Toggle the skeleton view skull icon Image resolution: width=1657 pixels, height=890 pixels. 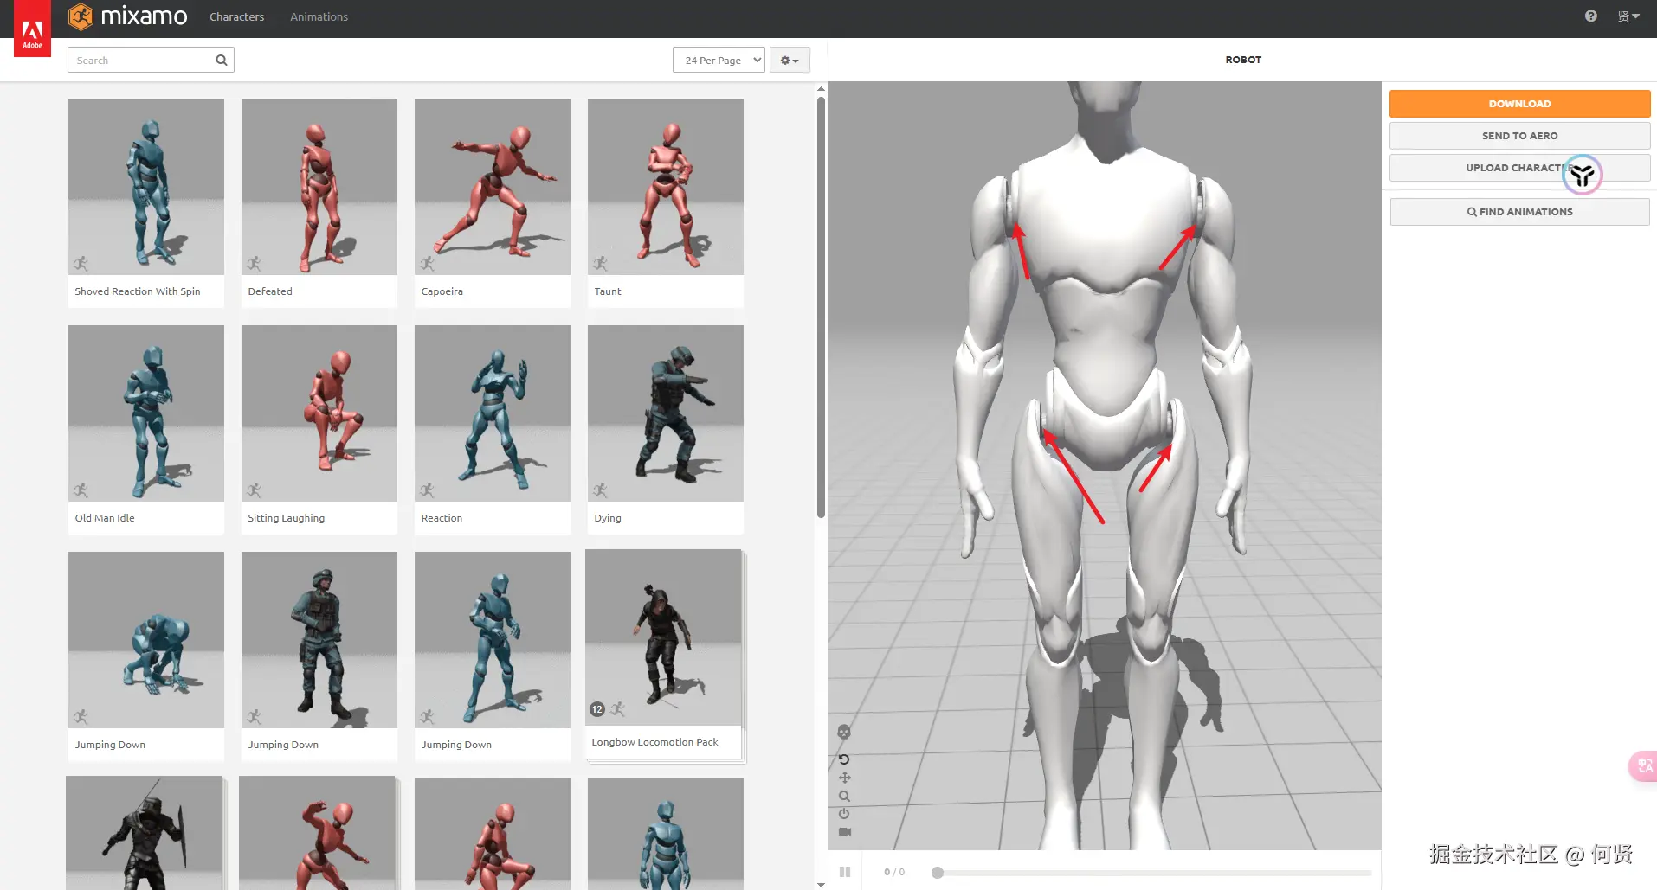(x=844, y=732)
